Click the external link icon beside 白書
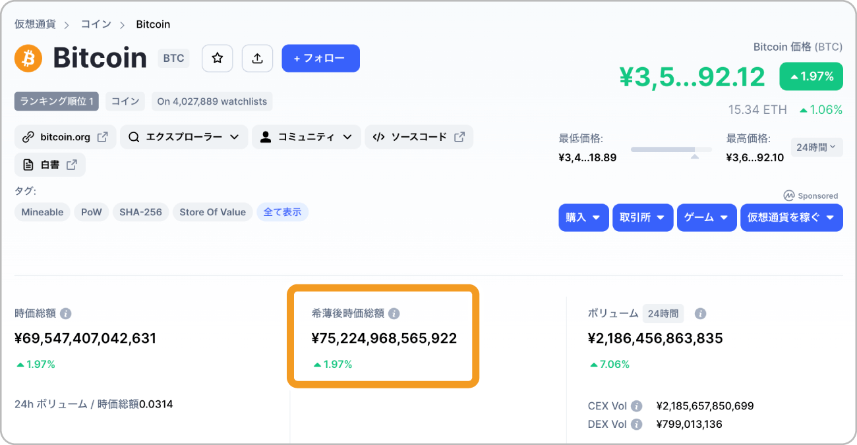This screenshot has height=445, width=857. click(71, 165)
